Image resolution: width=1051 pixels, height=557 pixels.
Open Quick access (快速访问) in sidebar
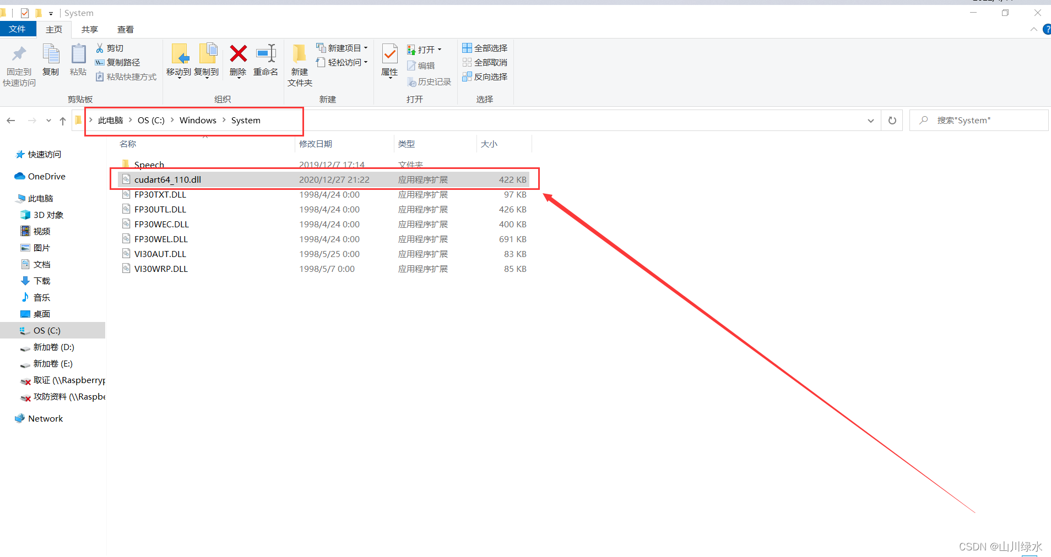(39, 154)
